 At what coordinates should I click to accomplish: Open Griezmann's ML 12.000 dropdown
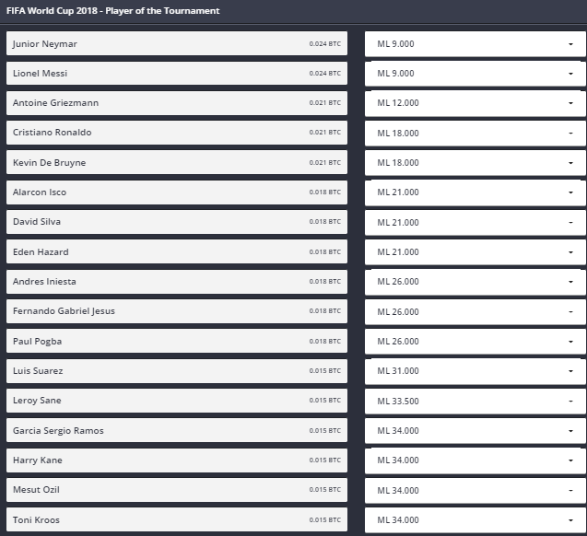tap(475, 103)
